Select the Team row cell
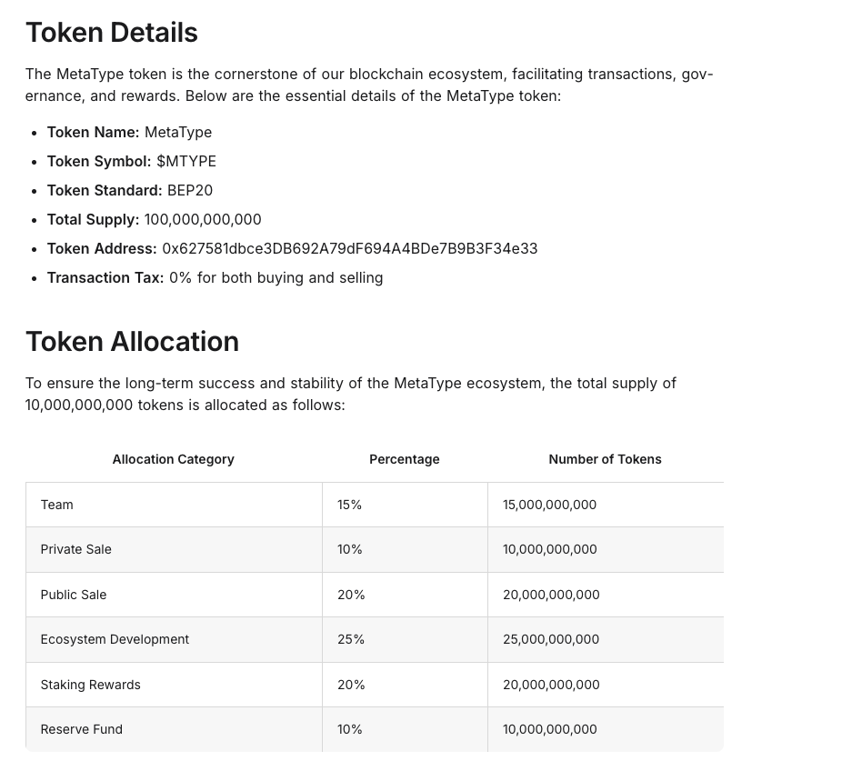The image size is (852, 761). coord(57,505)
